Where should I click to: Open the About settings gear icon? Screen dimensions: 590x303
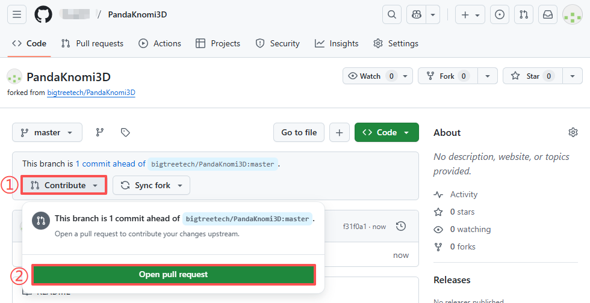coord(573,132)
